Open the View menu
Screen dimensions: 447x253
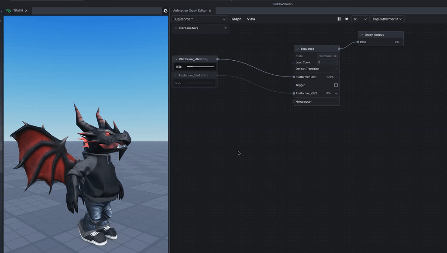pos(251,19)
